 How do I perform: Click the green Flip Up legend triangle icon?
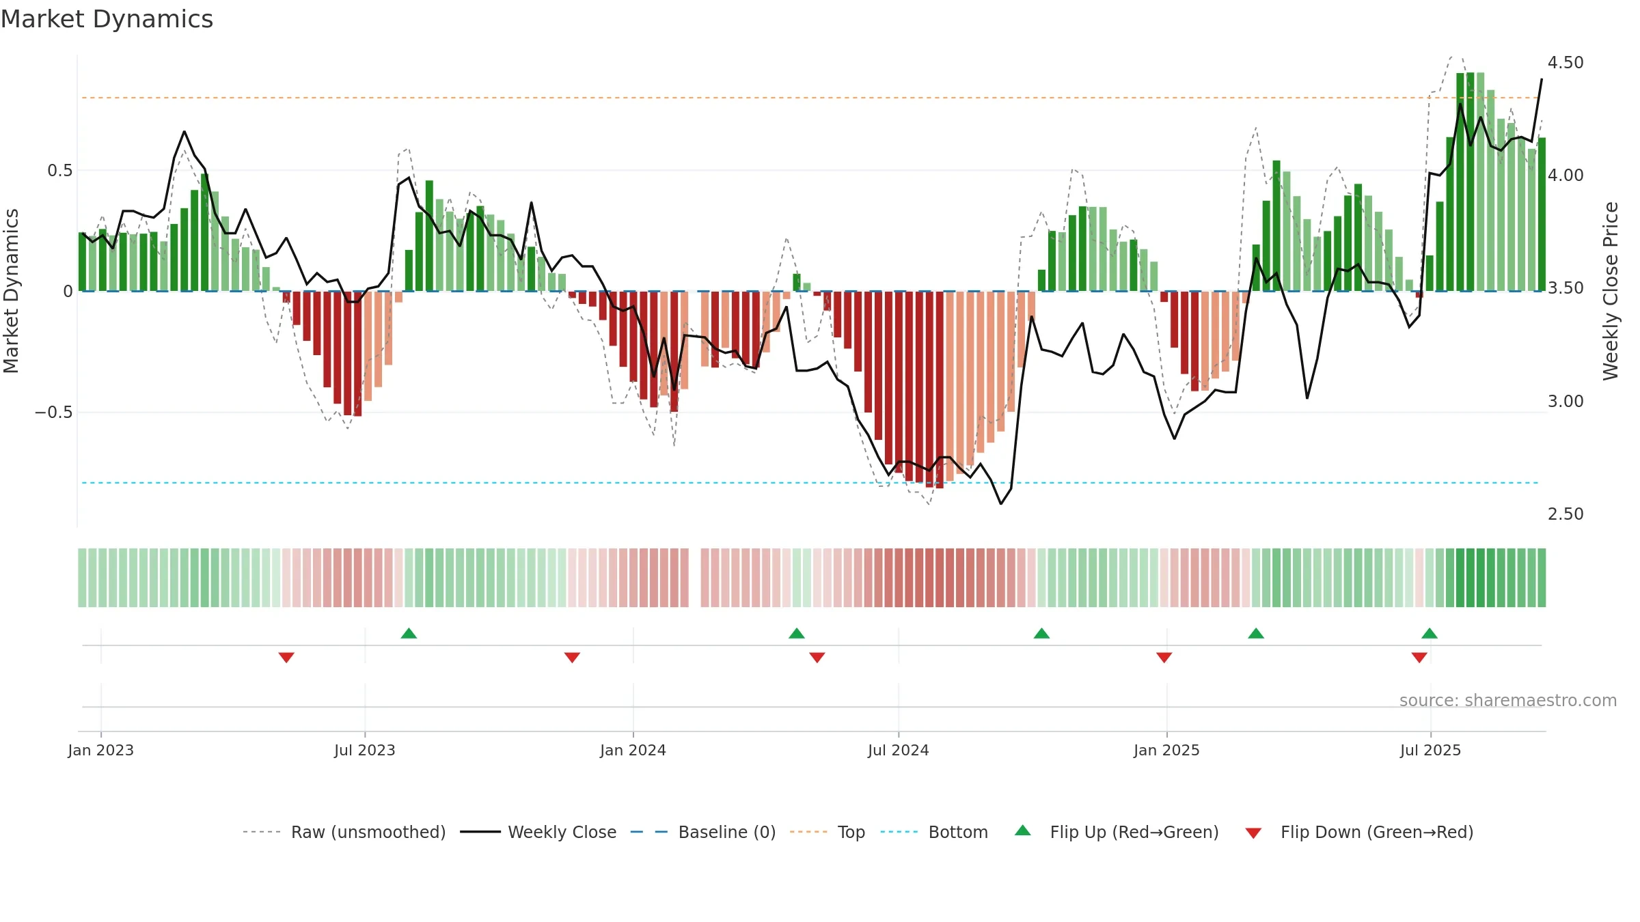(x=1023, y=830)
